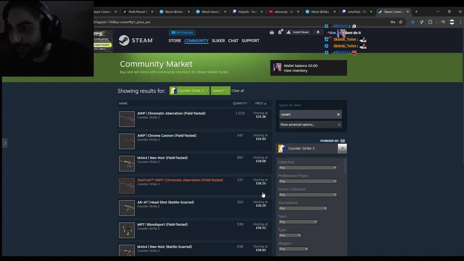Expand the left side panel arrow
Screen dimensions: 464x261
[x=5, y=143]
